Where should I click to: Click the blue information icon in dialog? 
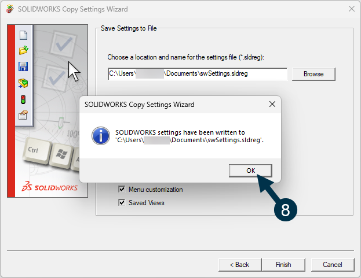pyautogui.click(x=101, y=136)
